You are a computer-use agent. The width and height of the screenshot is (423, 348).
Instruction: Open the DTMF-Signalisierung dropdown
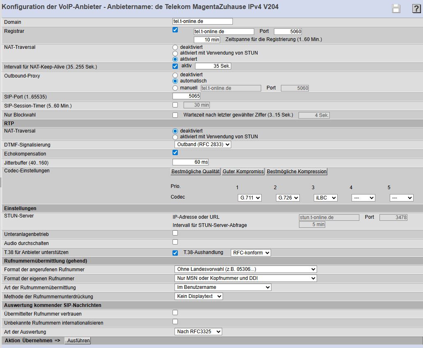(x=203, y=144)
